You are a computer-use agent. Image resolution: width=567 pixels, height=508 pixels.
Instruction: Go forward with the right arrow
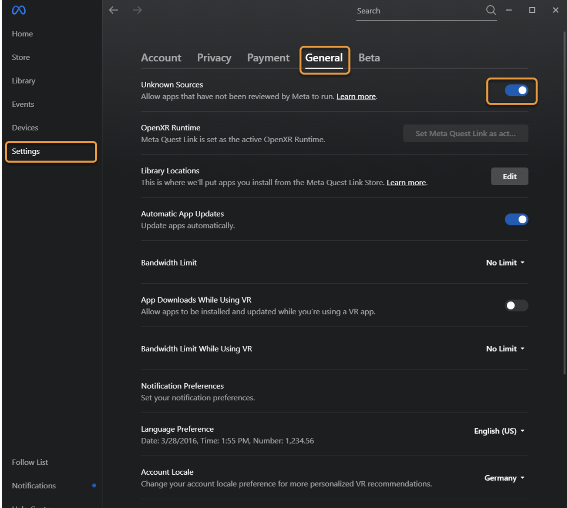click(137, 10)
